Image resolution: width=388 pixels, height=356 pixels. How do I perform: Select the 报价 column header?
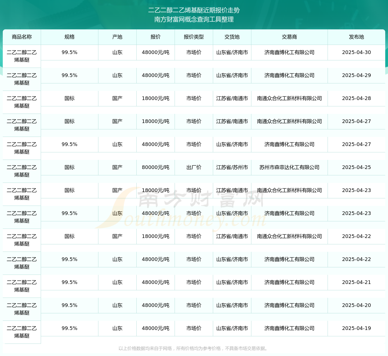coord(156,37)
